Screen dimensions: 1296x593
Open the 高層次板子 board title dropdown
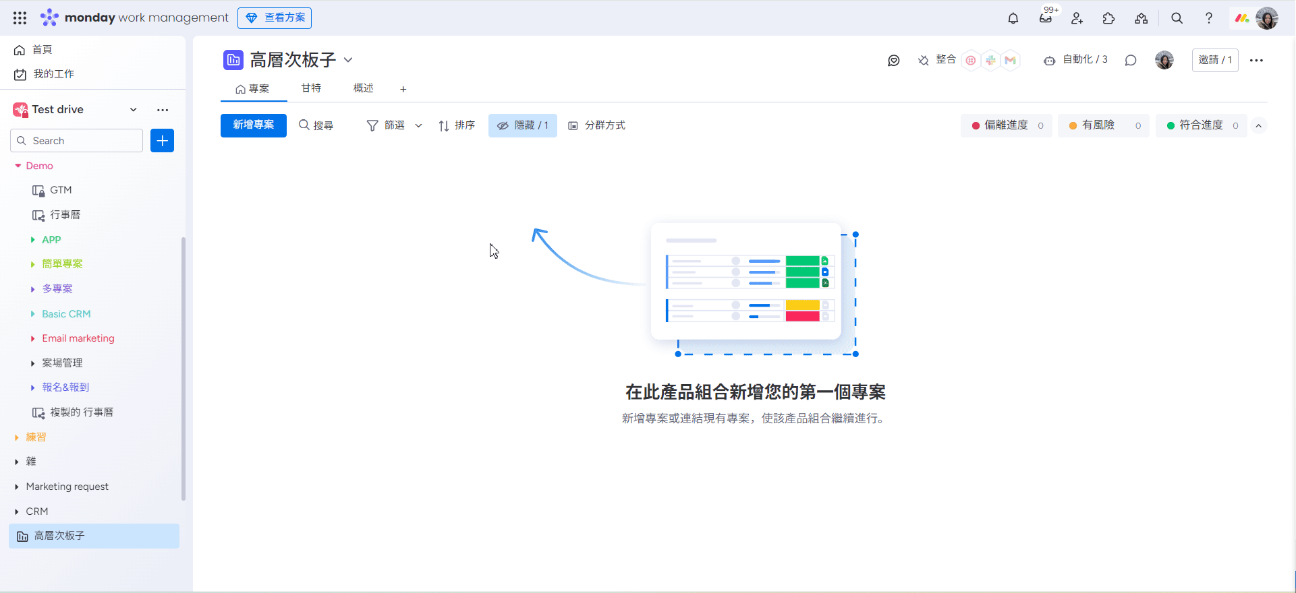[x=348, y=60]
